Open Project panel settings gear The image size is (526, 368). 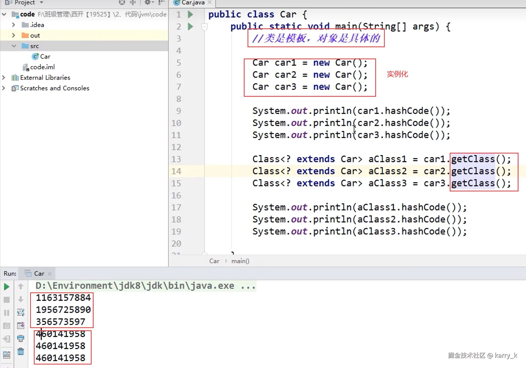tap(147, 3)
